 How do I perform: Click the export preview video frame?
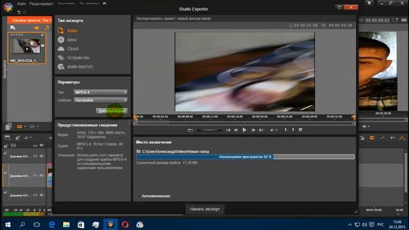click(x=245, y=72)
